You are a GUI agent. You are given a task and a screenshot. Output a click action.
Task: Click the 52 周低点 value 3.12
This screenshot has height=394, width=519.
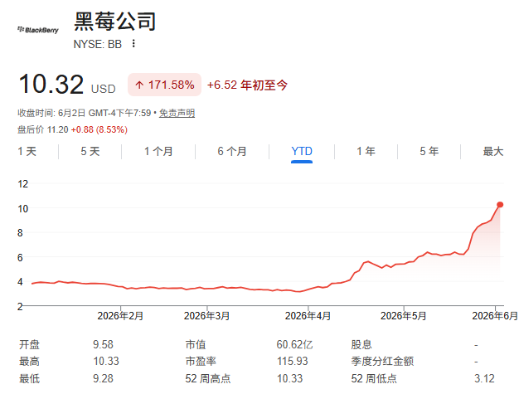pos(484,378)
